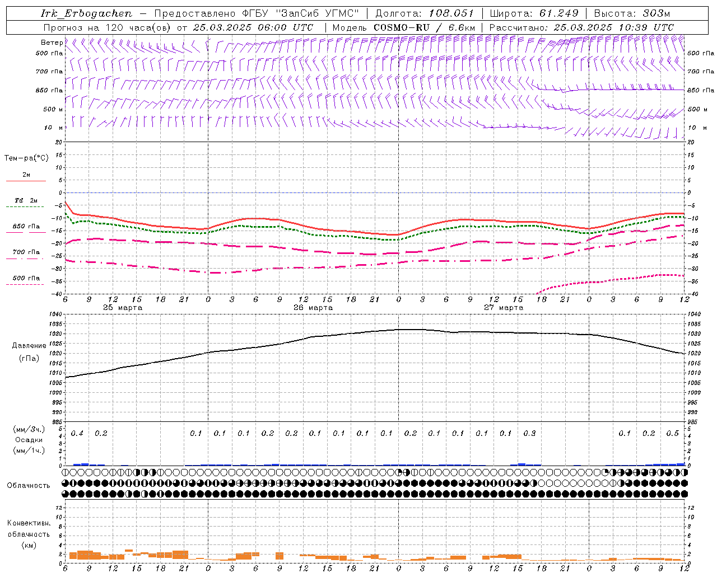This screenshot has height=573, width=717.
Task: Click the 'Td 2м' dew point legend entry
Action: 26,200
